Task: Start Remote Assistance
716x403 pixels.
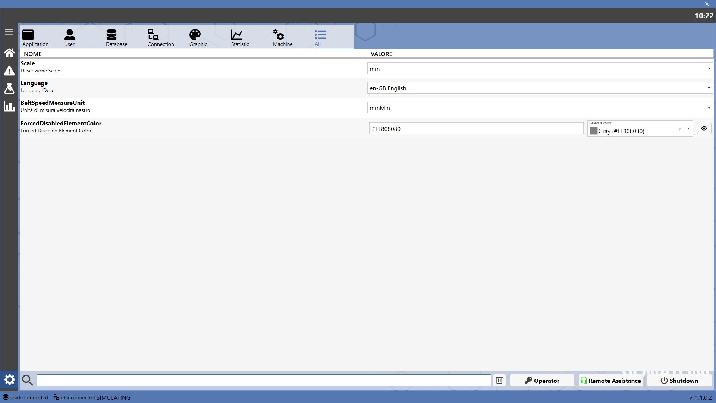Action: point(611,380)
